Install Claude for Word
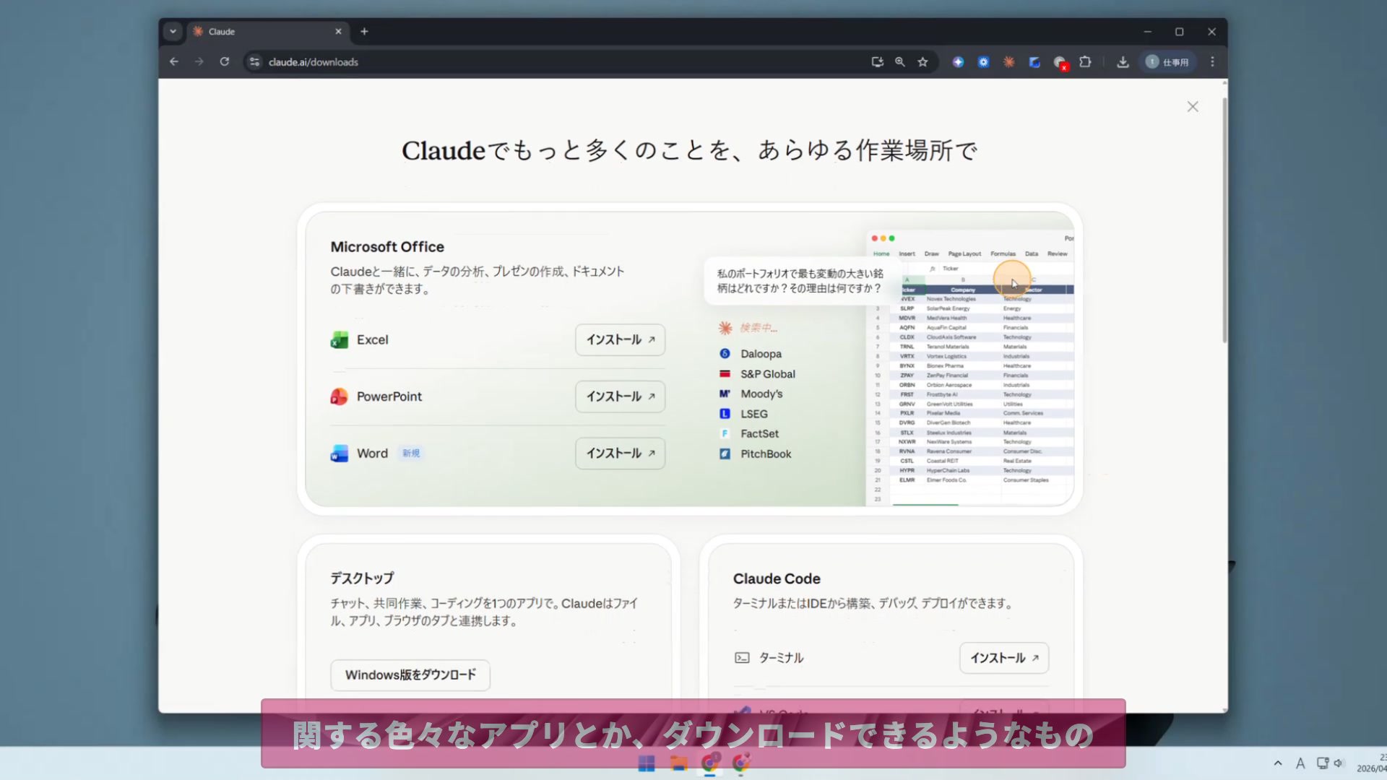 620,454
